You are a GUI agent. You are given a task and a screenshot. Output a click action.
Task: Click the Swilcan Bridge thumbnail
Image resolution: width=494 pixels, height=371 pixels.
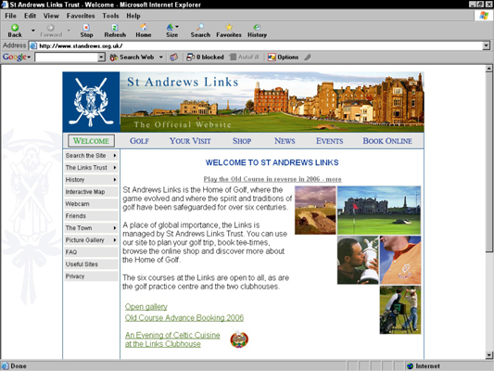(x=315, y=211)
